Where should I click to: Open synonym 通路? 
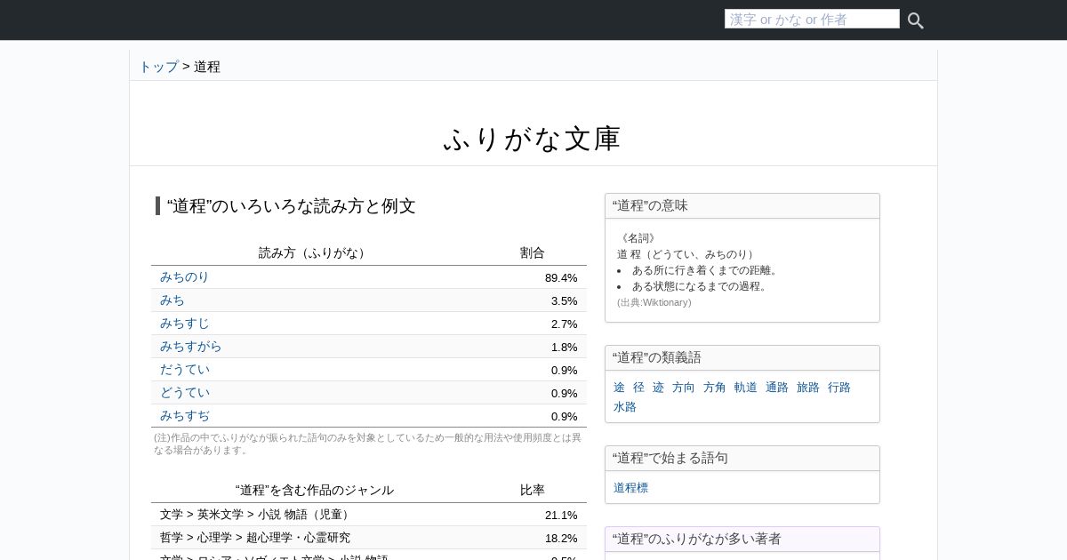pos(777,388)
